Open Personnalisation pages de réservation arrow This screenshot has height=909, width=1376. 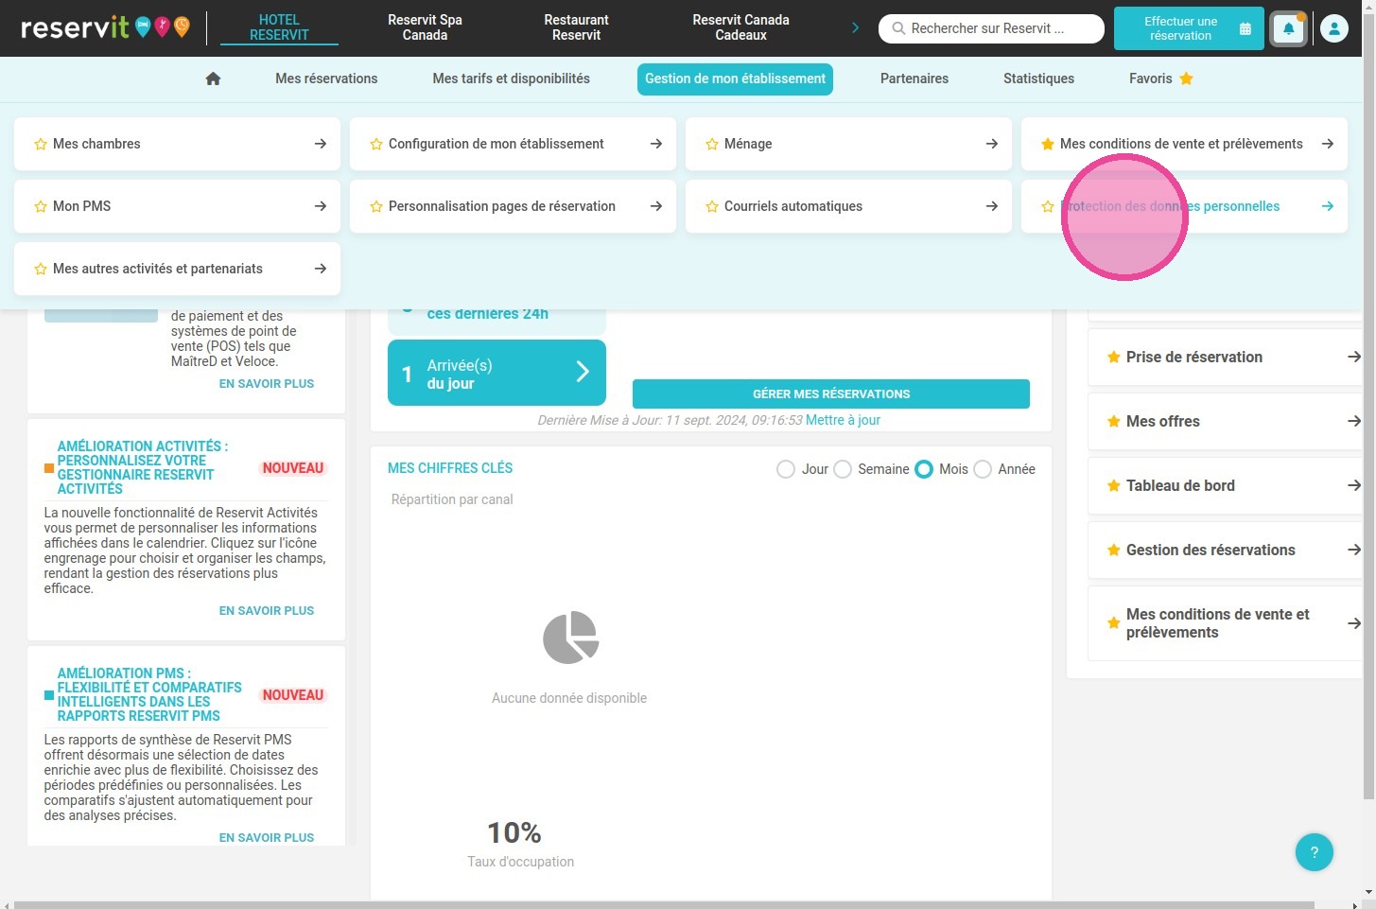click(656, 206)
